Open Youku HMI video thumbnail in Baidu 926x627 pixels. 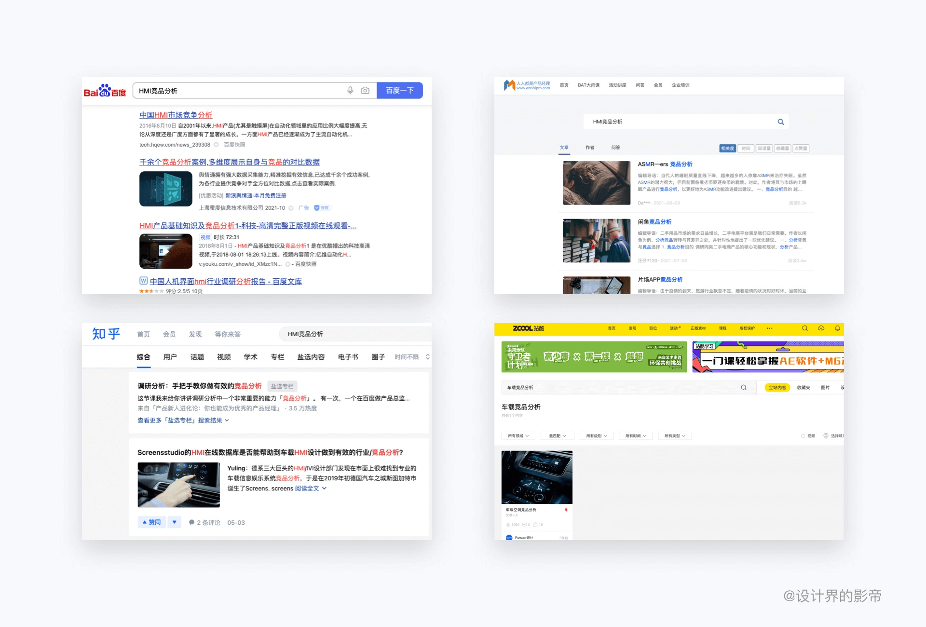[166, 251]
